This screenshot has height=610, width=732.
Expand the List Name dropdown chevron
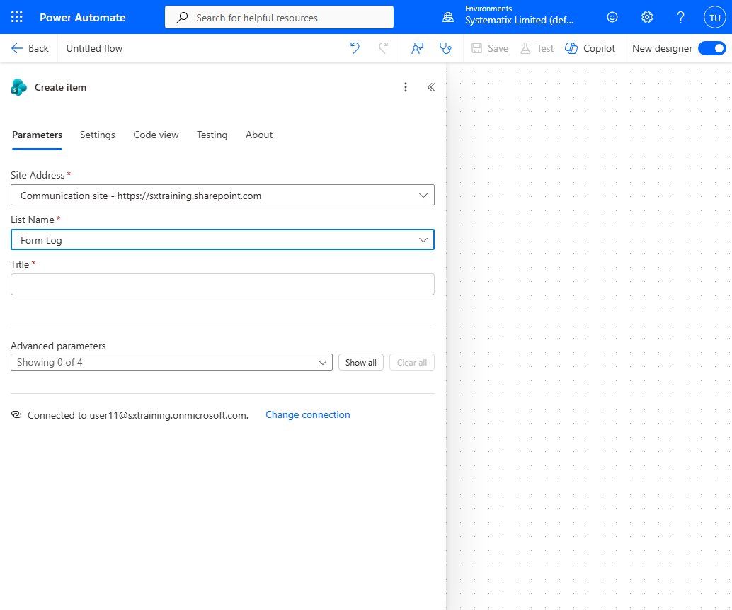point(423,240)
